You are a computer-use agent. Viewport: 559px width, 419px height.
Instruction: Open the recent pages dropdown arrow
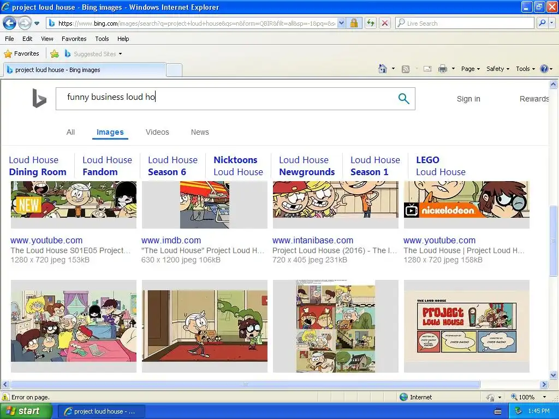coord(37,23)
